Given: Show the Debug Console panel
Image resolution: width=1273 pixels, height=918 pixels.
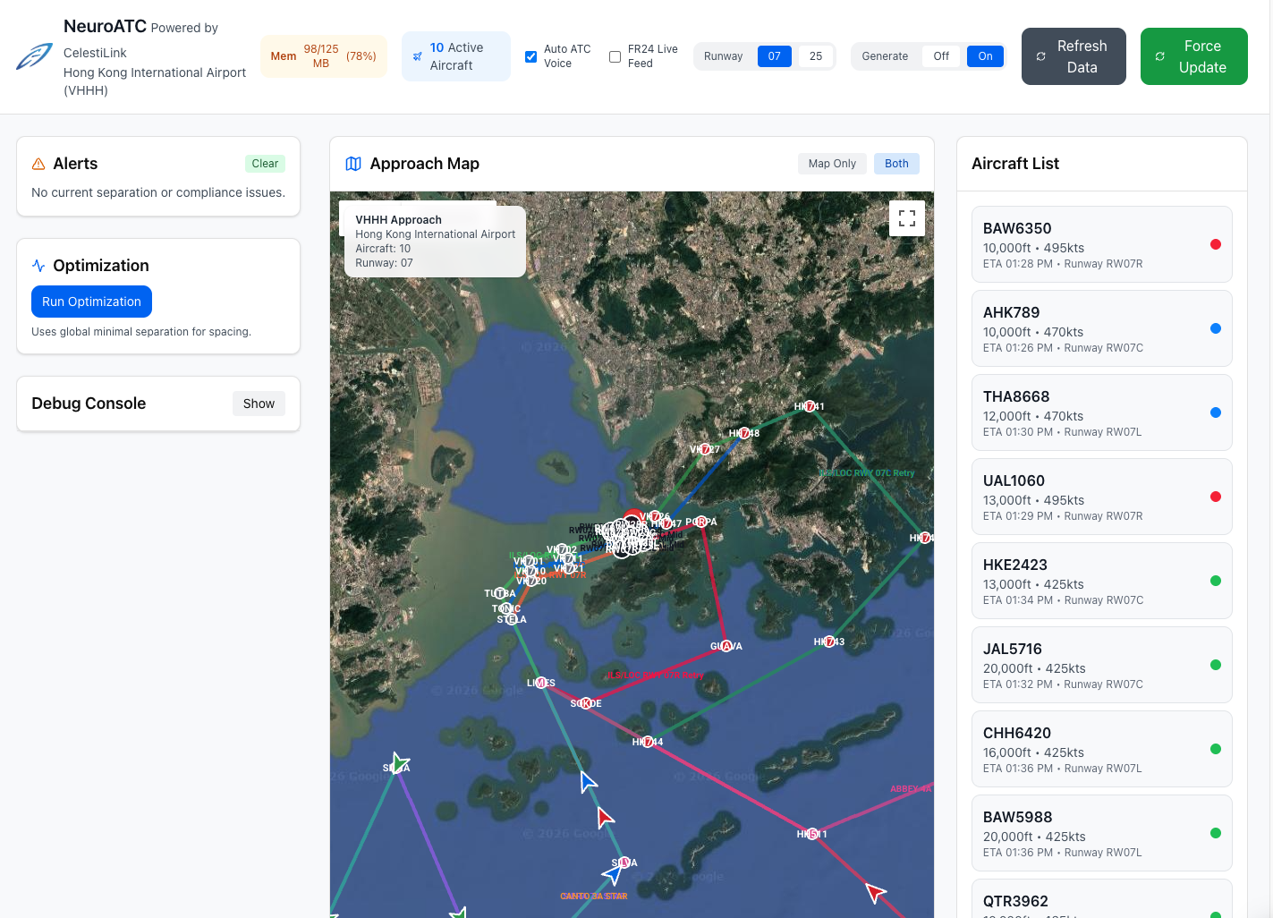Looking at the screenshot, I should [259, 404].
